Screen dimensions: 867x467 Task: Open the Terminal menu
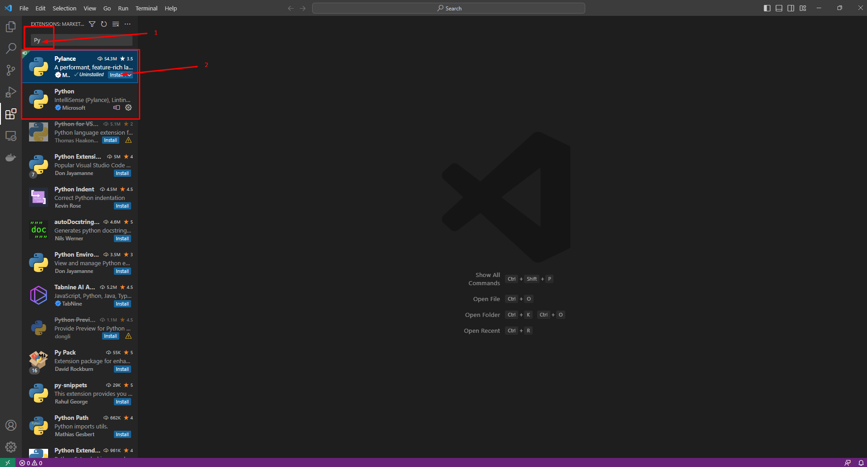[x=147, y=8]
